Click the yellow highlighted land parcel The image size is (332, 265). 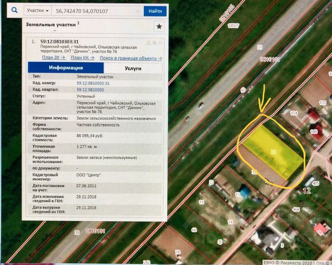pyautogui.click(x=272, y=150)
